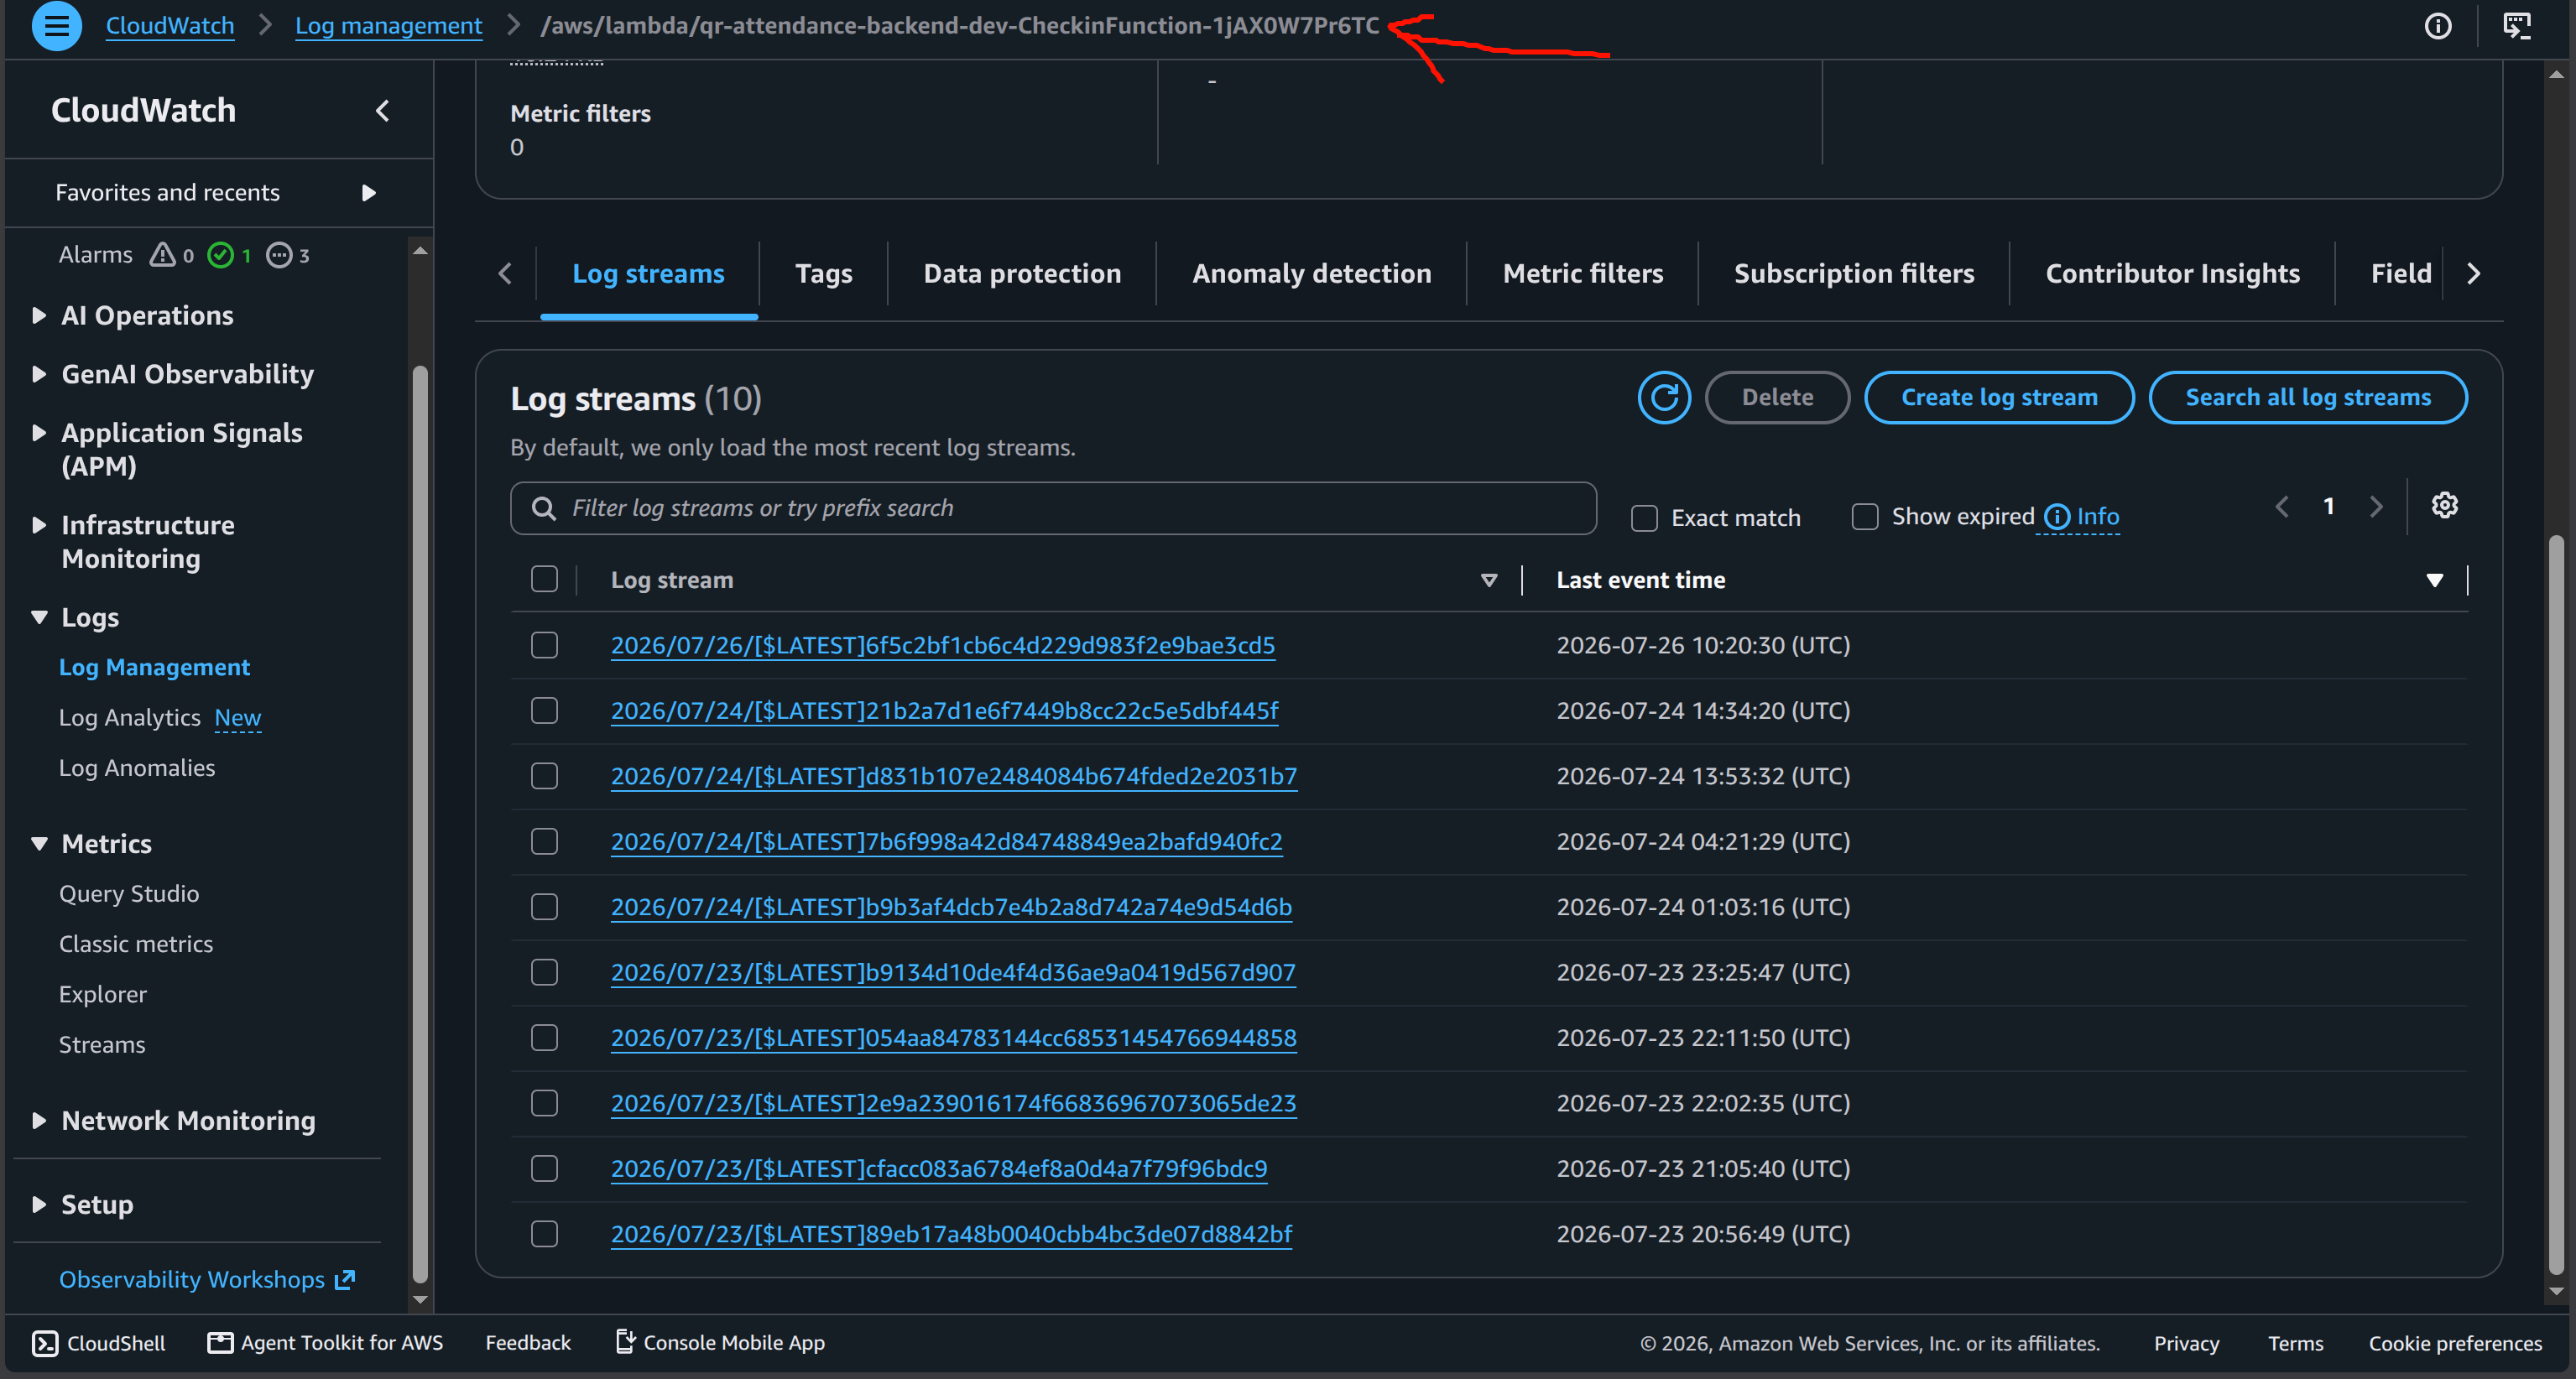
Task: Open log streams table settings gear
Action: (2444, 506)
